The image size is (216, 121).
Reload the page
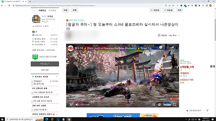(x=9, y=5)
